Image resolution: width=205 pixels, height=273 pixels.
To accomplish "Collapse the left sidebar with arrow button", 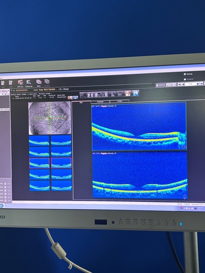I will (8, 91).
